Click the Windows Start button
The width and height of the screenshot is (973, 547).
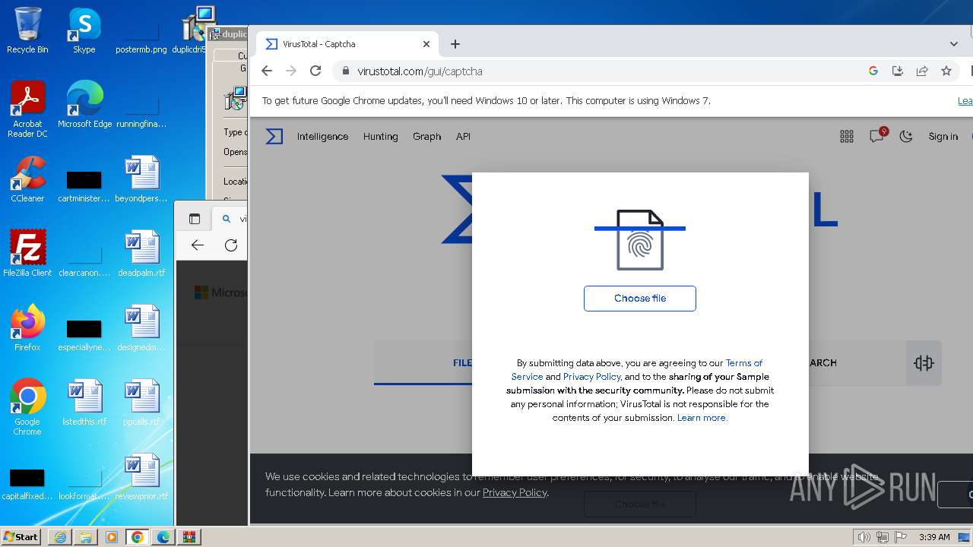coord(21,536)
